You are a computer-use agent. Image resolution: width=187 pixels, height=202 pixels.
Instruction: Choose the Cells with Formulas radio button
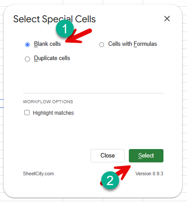[x=102, y=44]
